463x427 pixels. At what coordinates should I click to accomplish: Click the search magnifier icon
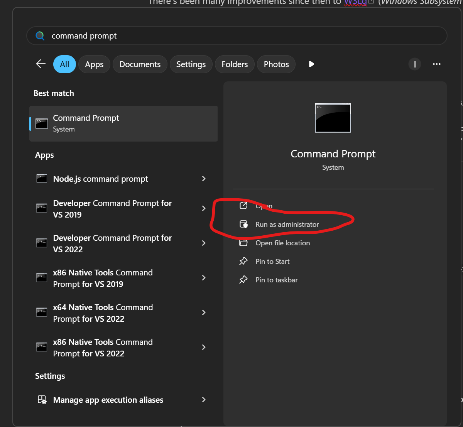point(40,36)
